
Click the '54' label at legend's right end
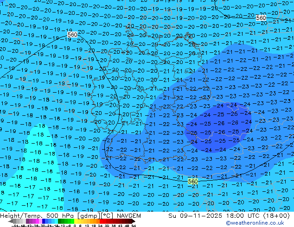pos(134,226)
